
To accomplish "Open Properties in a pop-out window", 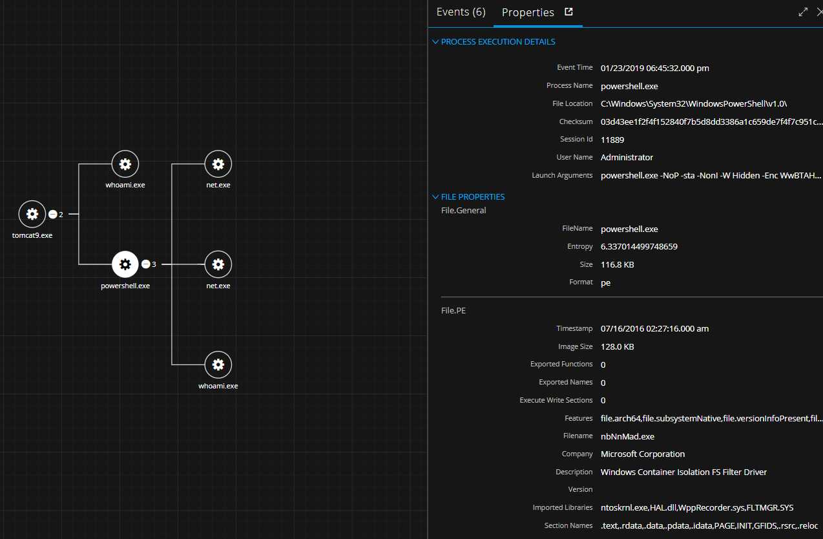I will click(568, 12).
